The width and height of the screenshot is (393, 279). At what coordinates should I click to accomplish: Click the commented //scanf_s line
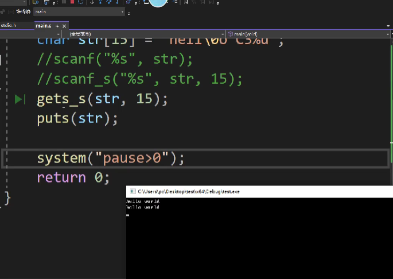pos(139,79)
